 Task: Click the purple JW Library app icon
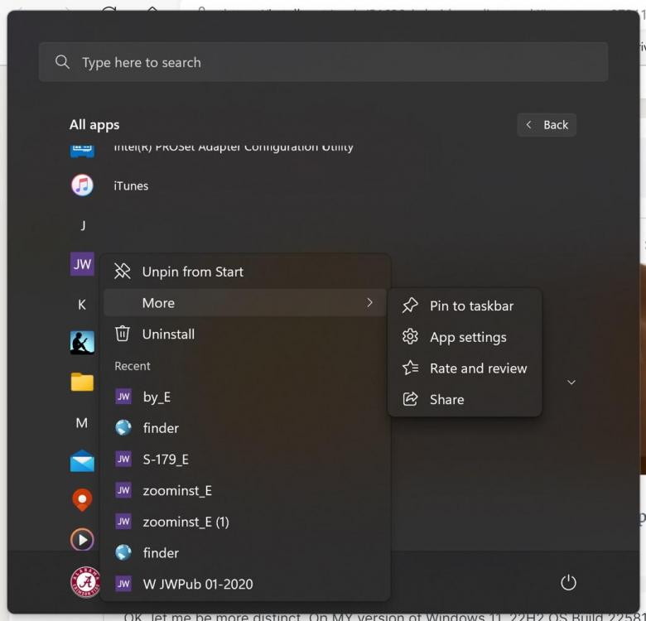pos(82,263)
